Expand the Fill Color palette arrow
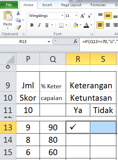The height and width of the screenshot is (160, 118). (x=81, y=25)
